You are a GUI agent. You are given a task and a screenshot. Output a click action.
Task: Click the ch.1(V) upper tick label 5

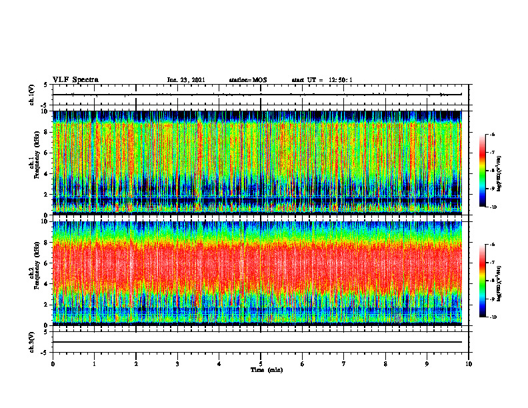point(46,85)
